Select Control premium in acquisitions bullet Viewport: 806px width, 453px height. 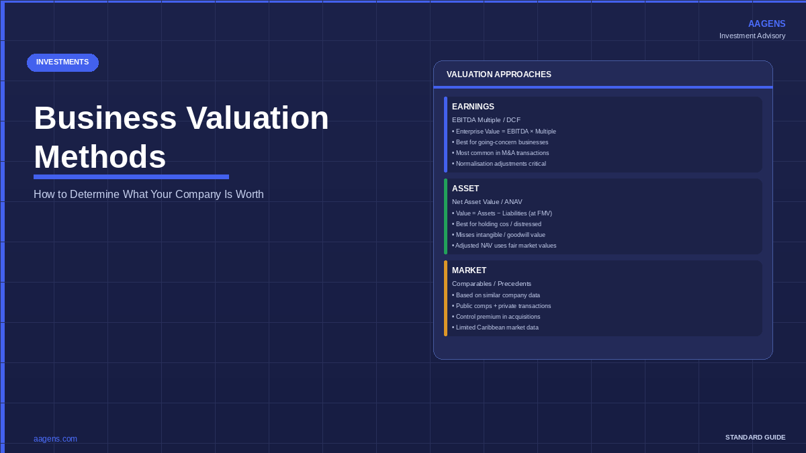[x=496, y=317]
